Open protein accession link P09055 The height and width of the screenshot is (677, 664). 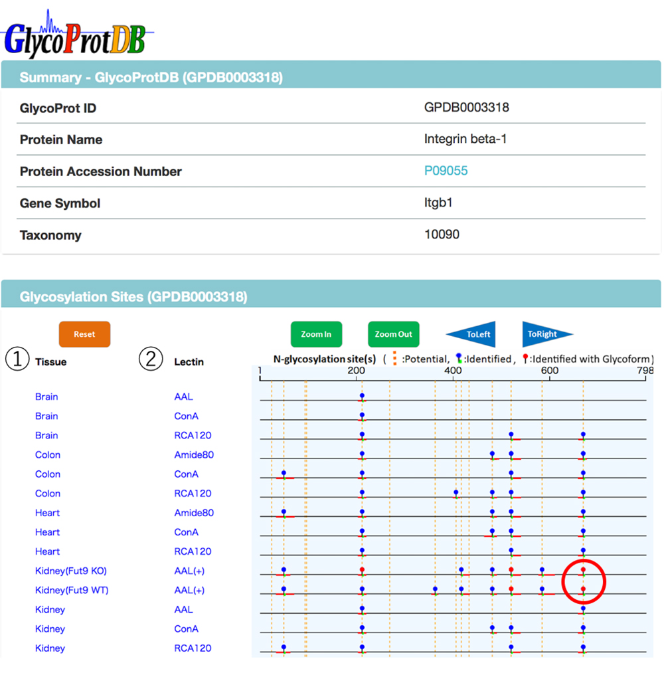click(446, 171)
